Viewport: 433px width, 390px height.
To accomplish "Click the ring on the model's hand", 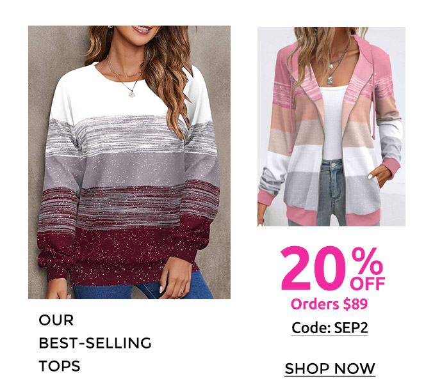I will (181, 291).
